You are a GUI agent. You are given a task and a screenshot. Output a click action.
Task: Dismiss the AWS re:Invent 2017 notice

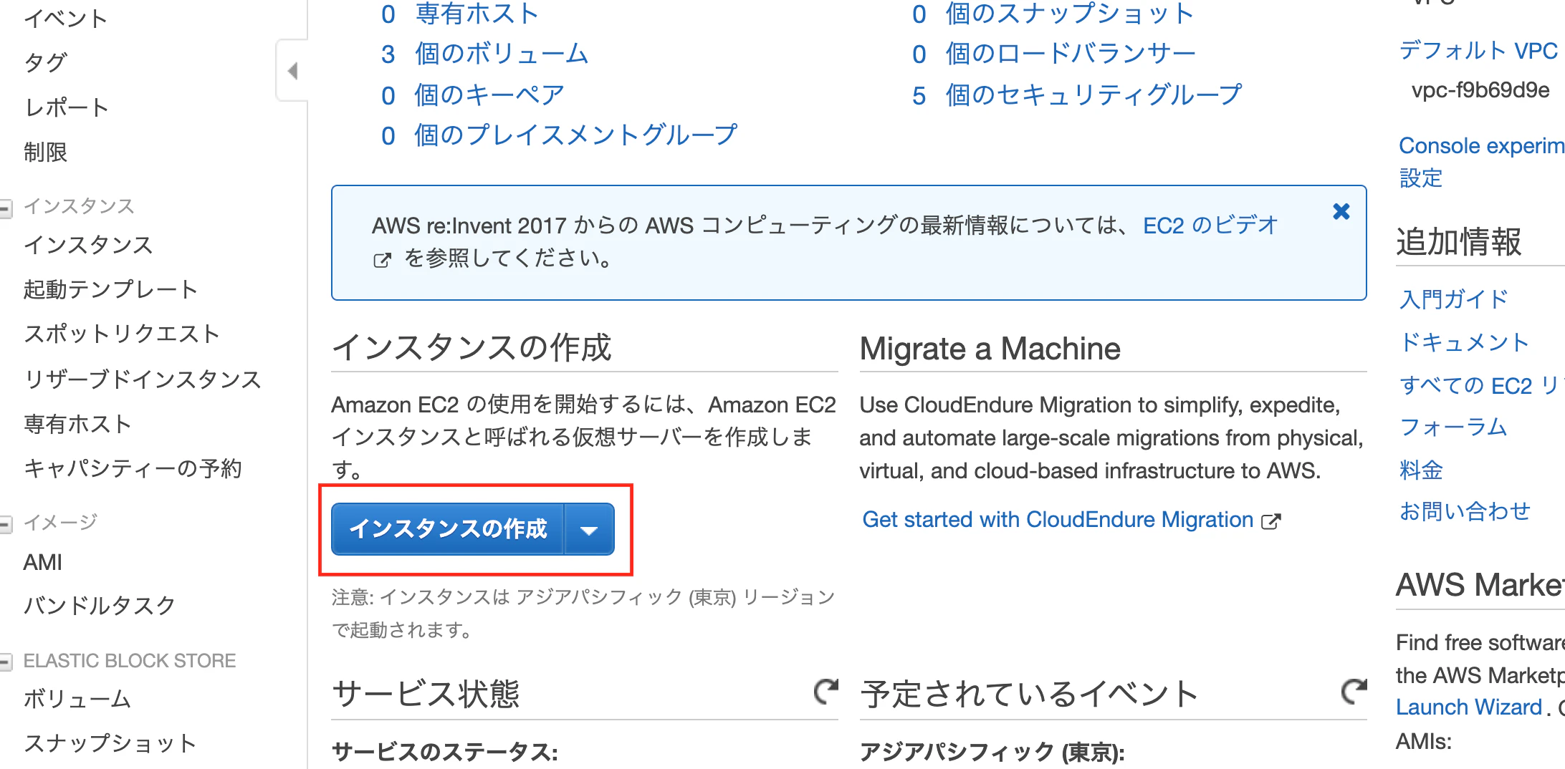pyautogui.click(x=1339, y=211)
